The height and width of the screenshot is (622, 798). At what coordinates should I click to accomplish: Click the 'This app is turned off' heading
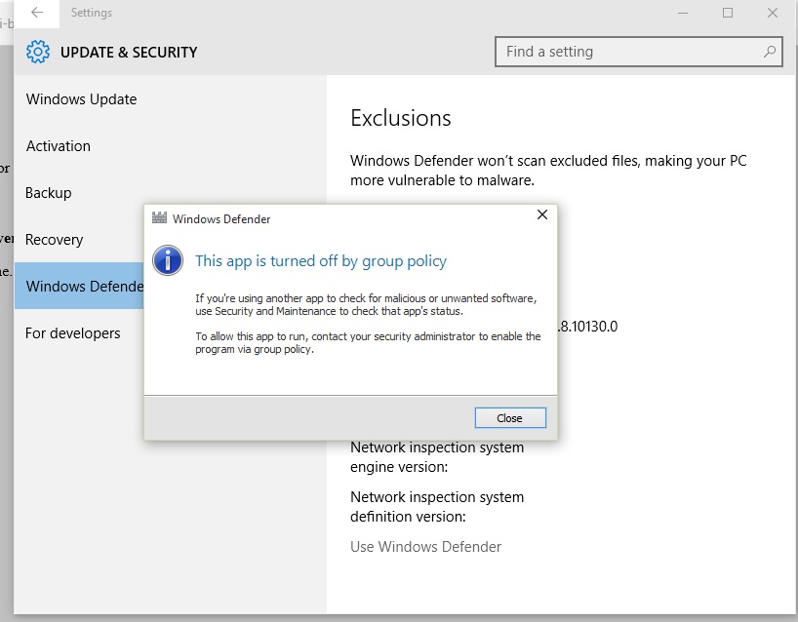coord(321,261)
